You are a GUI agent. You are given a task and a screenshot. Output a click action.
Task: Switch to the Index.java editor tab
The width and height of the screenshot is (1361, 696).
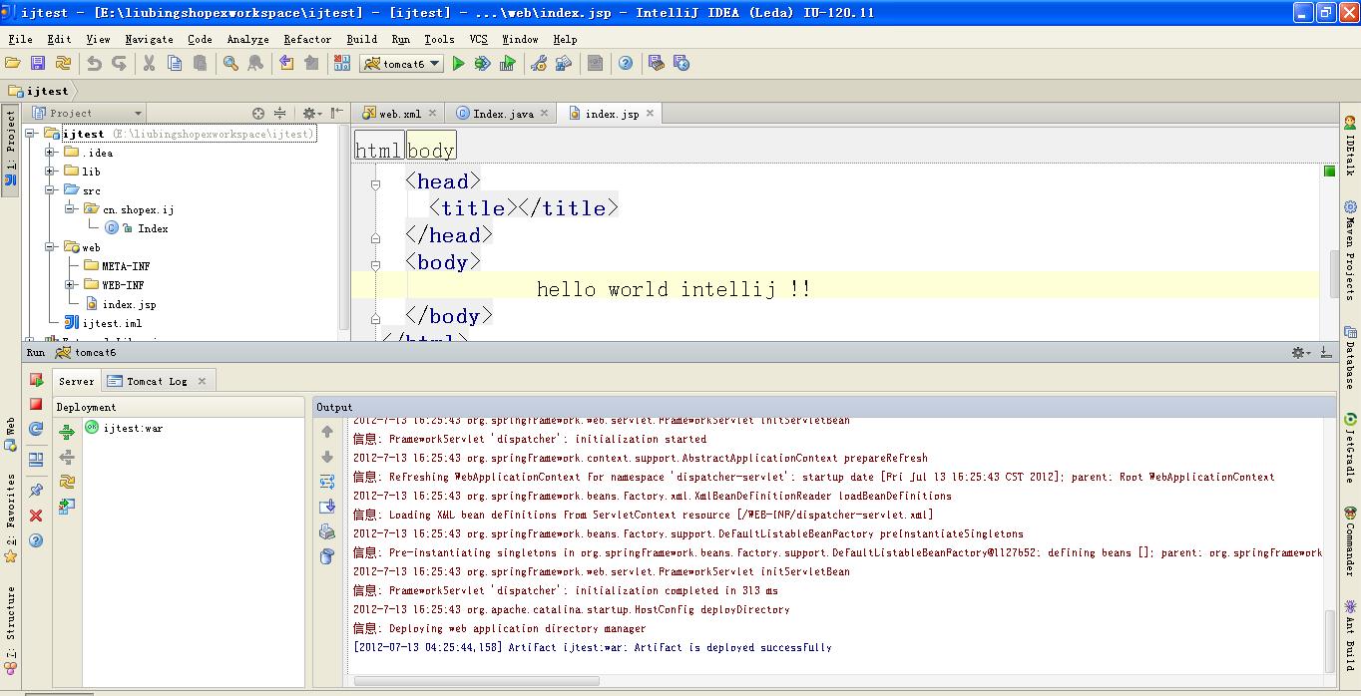coord(502,114)
